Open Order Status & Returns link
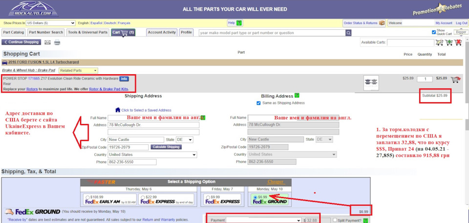This screenshot has width=469, height=223. 361,23
